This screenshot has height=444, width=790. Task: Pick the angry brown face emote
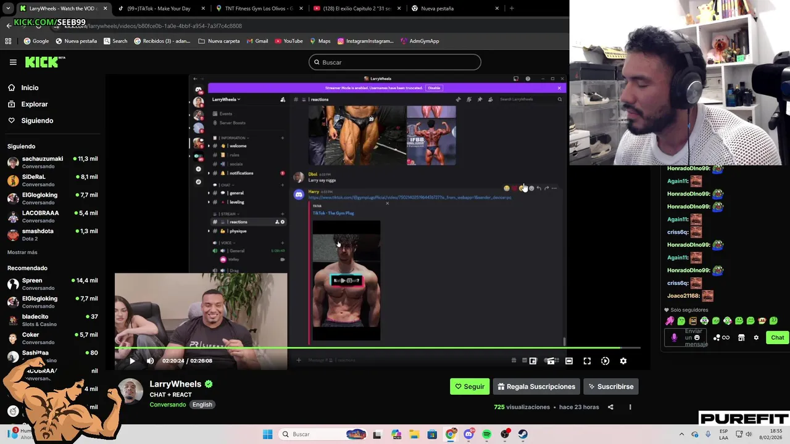click(x=692, y=321)
